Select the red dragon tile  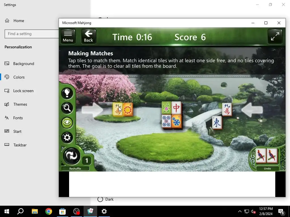coord(176,108)
